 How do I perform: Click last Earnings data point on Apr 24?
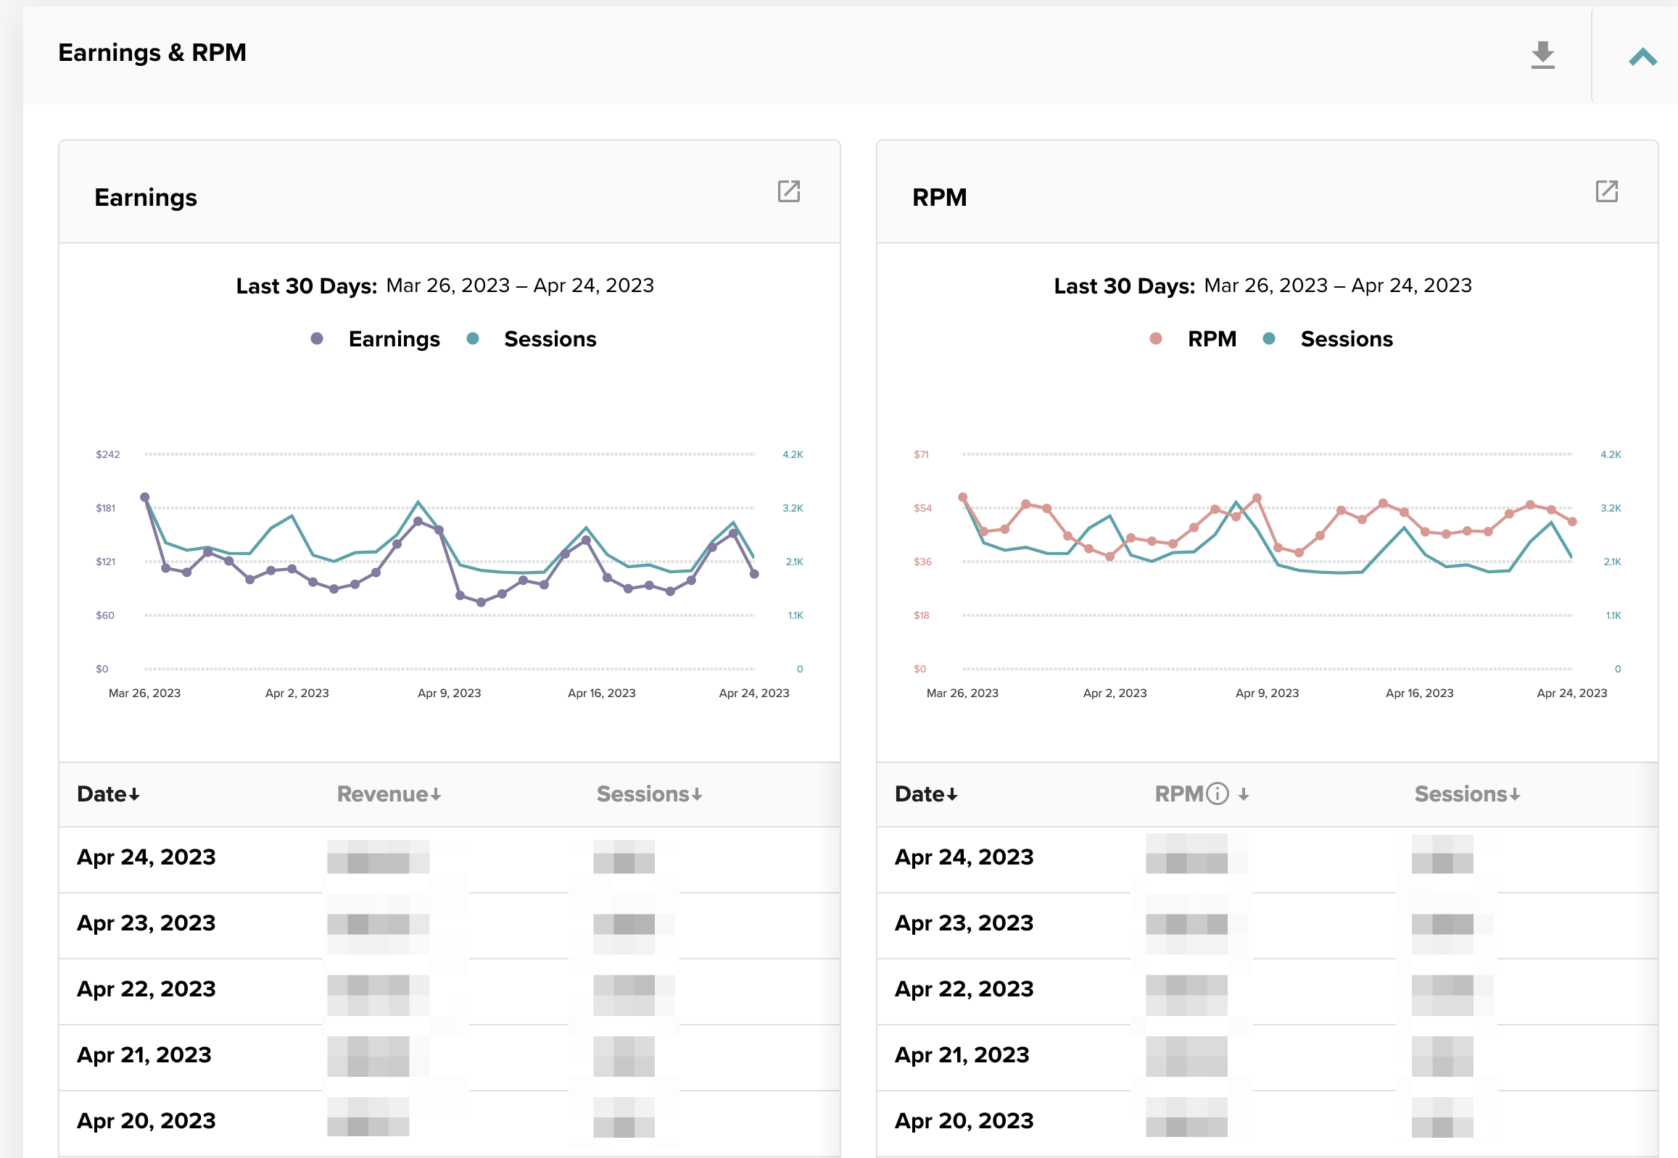pyautogui.click(x=754, y=574)
